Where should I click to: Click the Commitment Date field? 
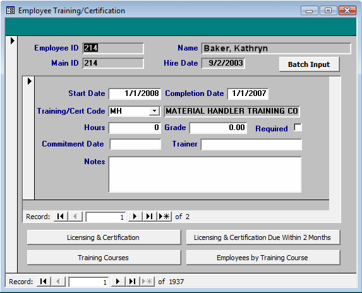135,145
